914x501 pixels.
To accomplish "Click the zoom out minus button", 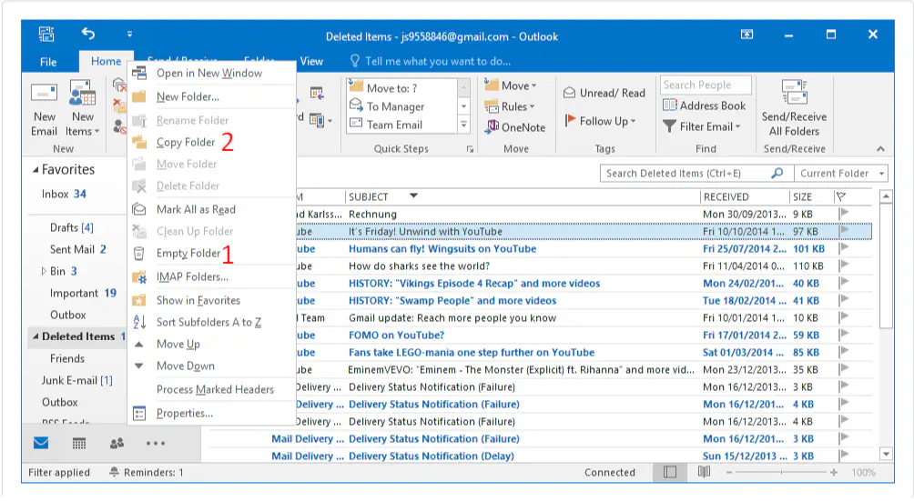I will click(x=728, y=473).
